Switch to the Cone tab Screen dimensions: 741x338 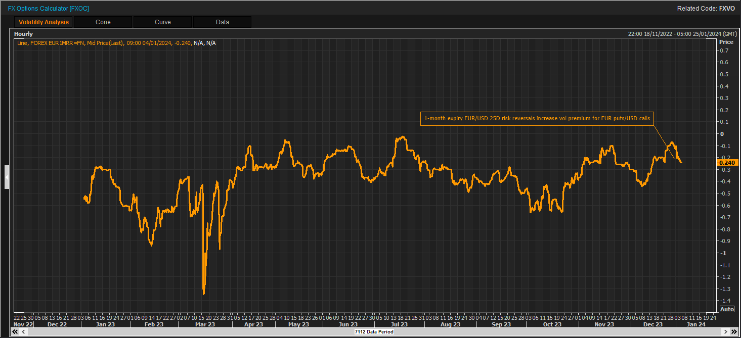point(103,22)
